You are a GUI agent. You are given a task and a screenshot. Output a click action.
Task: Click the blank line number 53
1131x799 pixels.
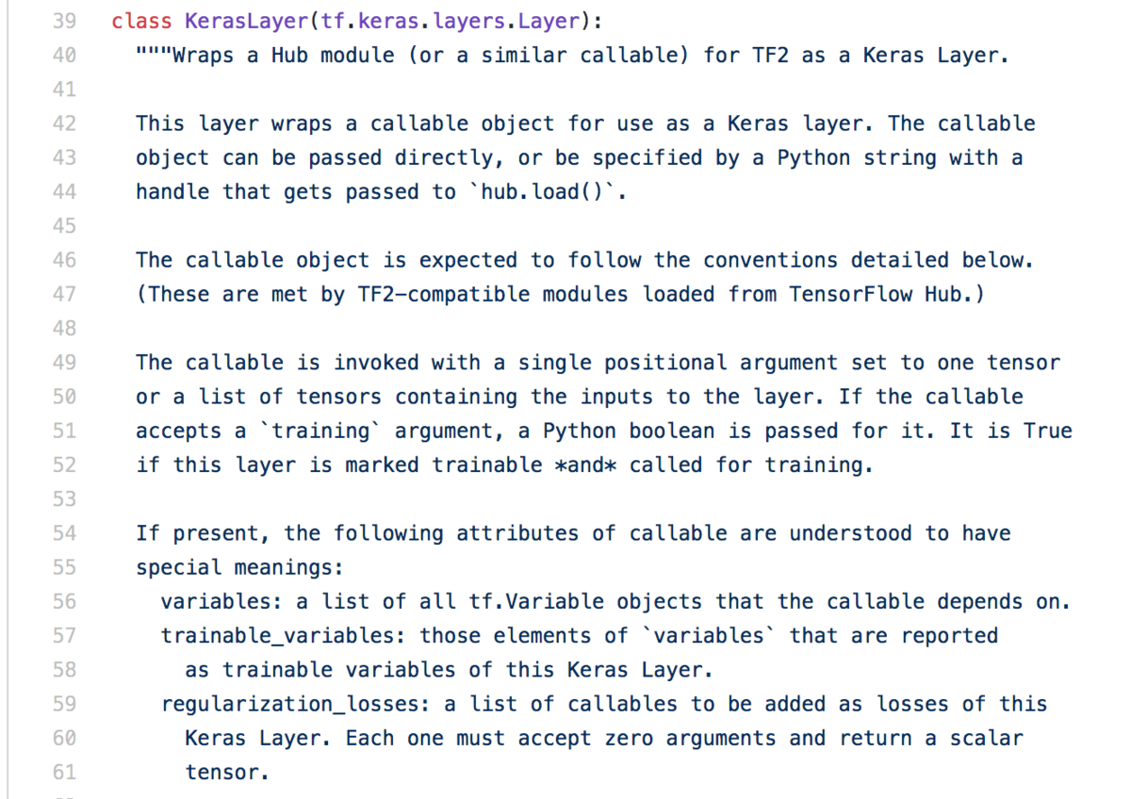64,499
